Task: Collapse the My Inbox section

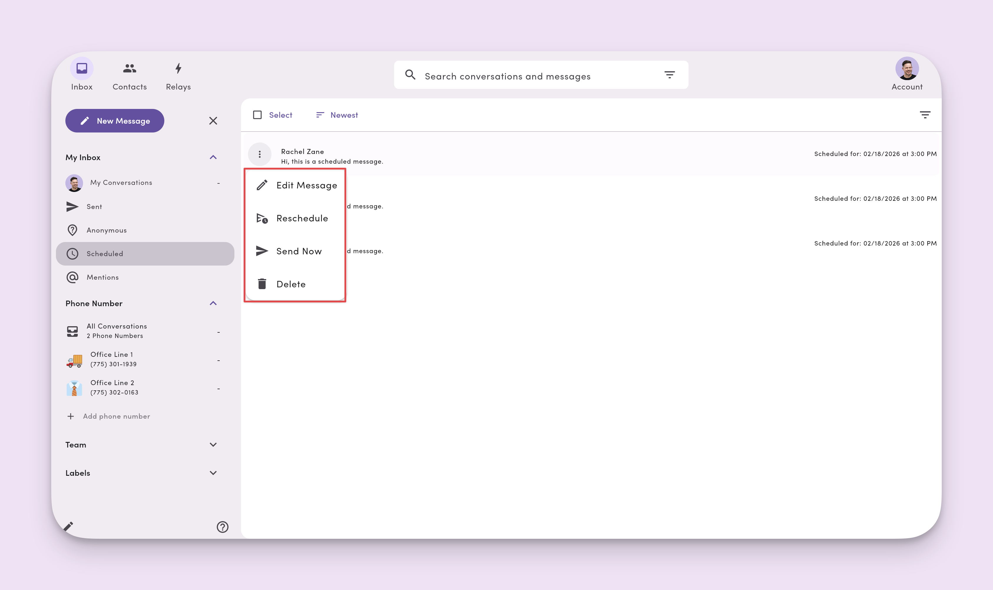Action: (x=213, y=158)
